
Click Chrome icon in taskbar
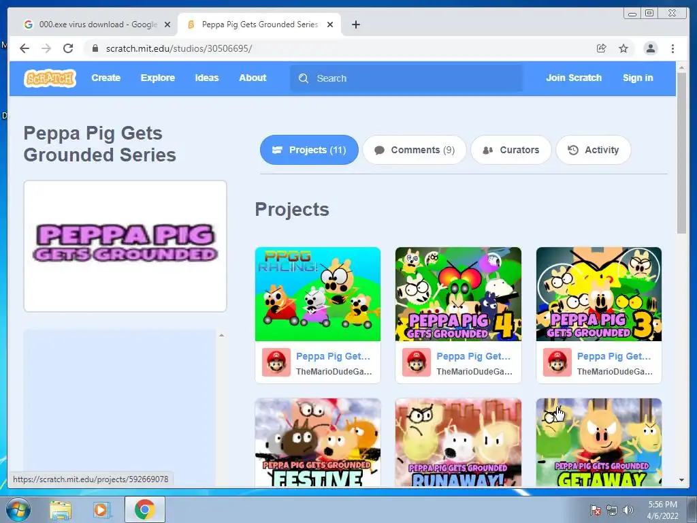click(145, 509)
